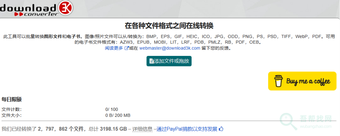
Task: Click the 每日限额 section title
Action: pos(12,100)
